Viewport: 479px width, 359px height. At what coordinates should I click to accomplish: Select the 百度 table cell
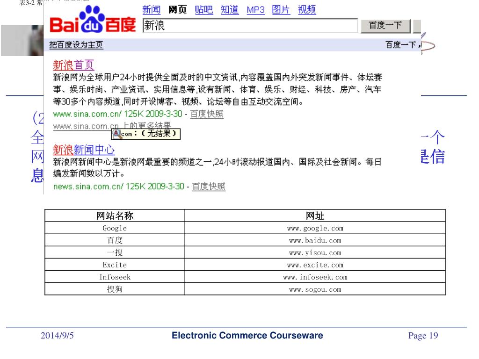point(115,240)
